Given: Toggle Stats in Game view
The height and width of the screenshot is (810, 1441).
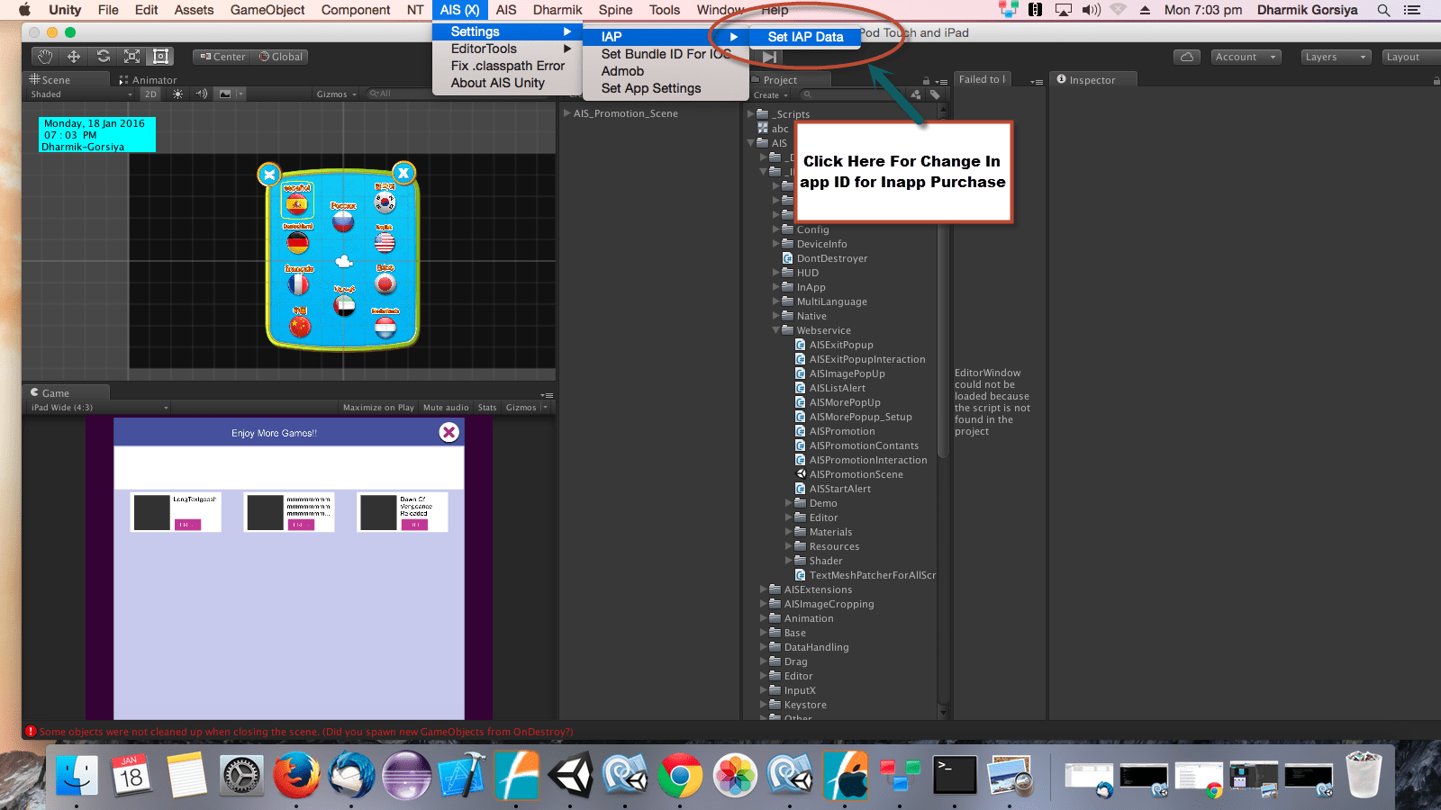Looking at the screenshot, I should pyautogui.click(x=487, y=408).
